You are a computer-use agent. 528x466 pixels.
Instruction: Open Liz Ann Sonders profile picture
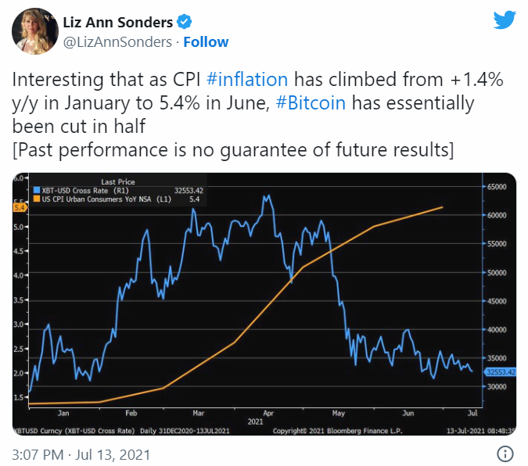pyautogui.click(x=31, y=30)
